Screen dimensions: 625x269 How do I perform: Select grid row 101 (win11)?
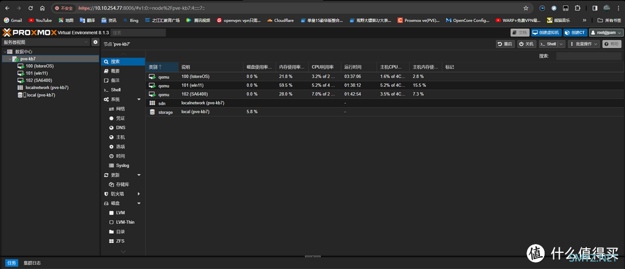click(384, 85)
